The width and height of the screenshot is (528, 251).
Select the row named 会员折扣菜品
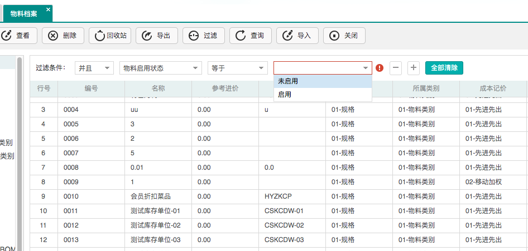click(x=150, y=196)
